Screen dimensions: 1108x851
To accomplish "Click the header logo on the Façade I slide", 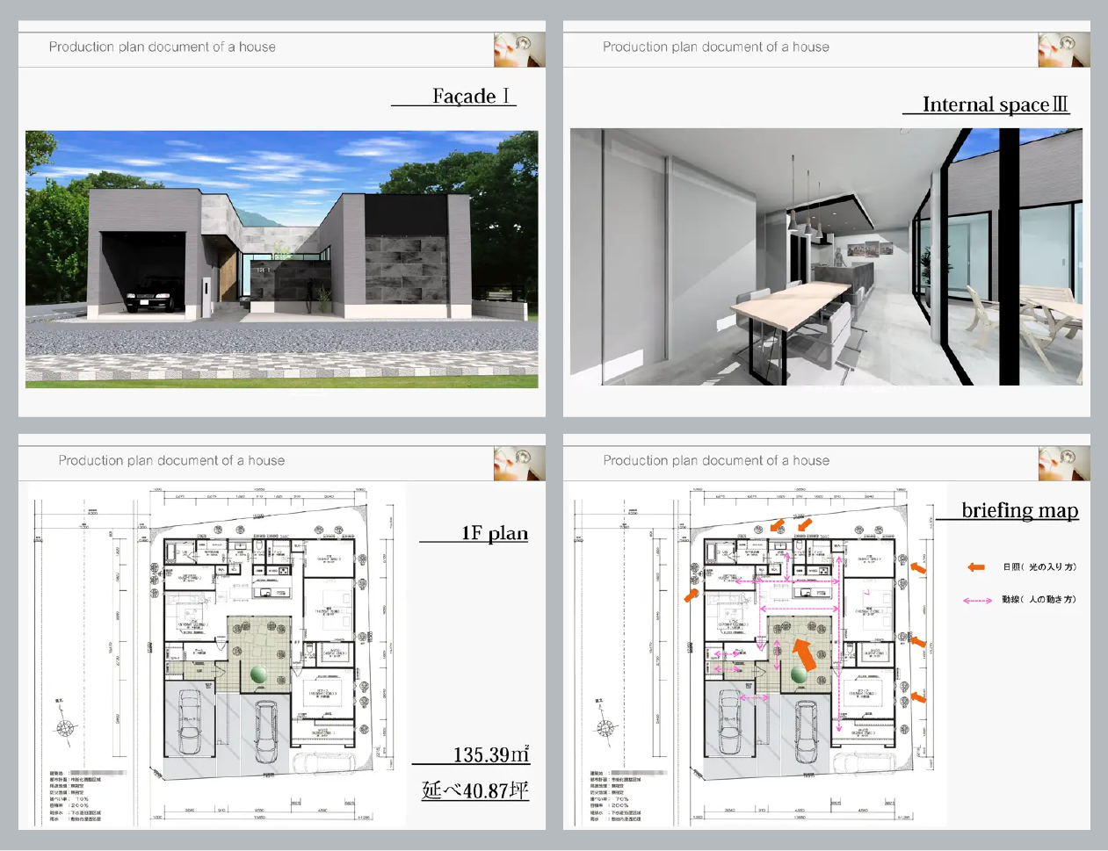I will (x=518, y=50).
